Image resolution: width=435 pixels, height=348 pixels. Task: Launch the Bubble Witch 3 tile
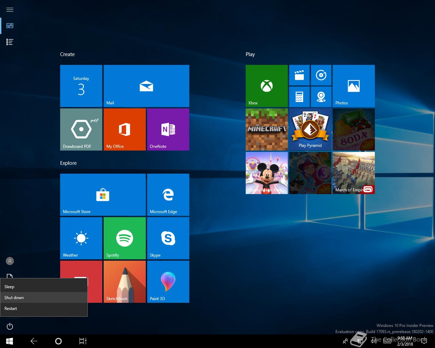point(310,173)
